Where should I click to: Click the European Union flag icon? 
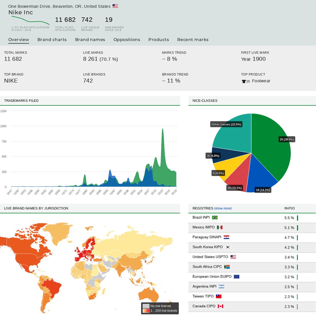click(x=237, y=277)
